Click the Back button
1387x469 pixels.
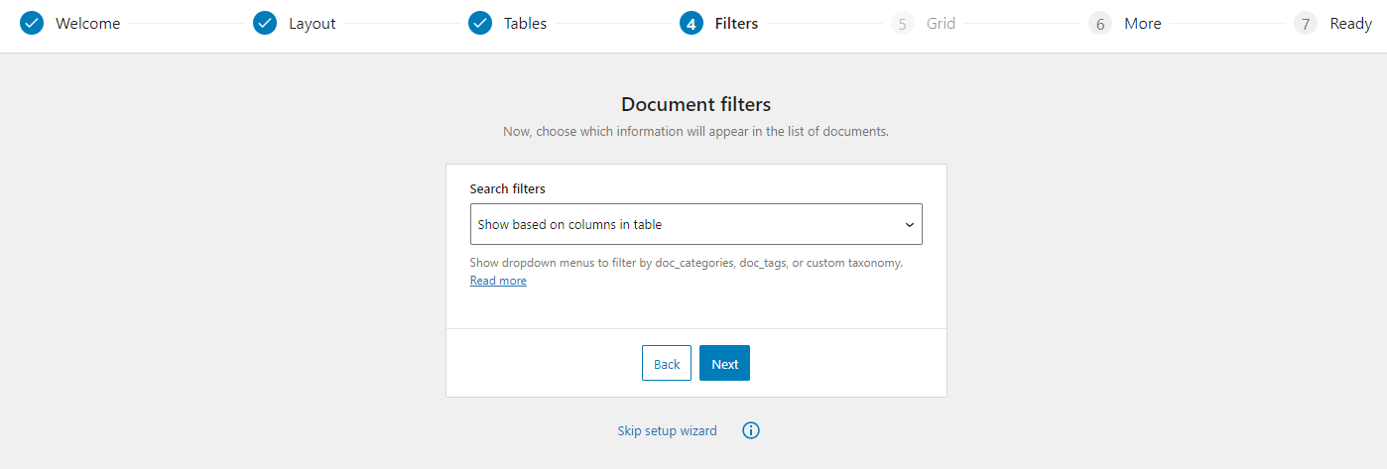click(x=667, y=363)
